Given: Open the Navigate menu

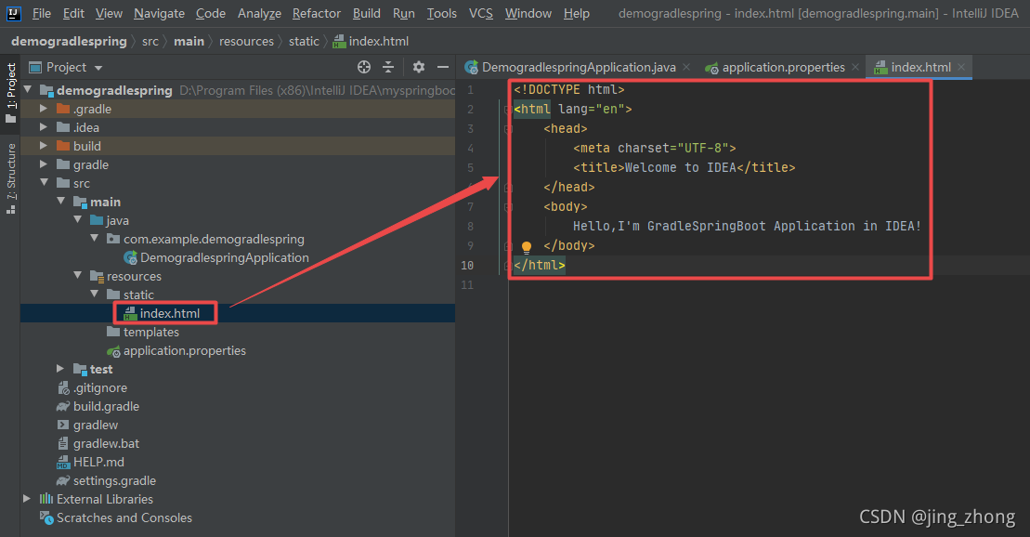Looking at the screenshot, I should 159,13.
